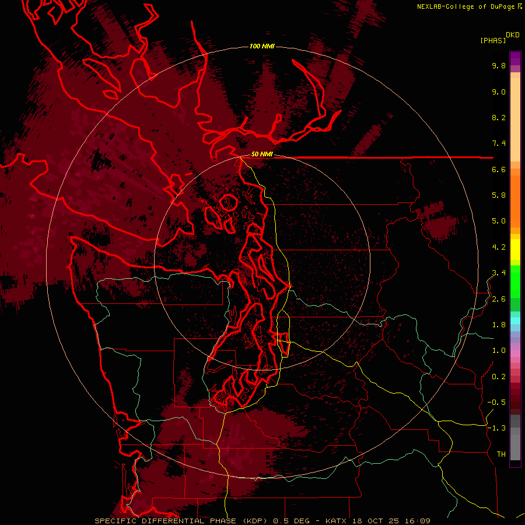Click the 18 OCT 25 date text
Image resolution: width=525 pixels, height=525 pixels.
tap(374, 521)
